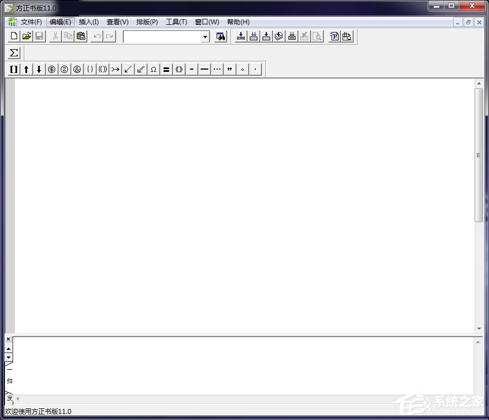Click the bold equals sign symbol icon
The height and width of the screenshot is (420, 489).
pyautogui.click(x=166, y=69)
